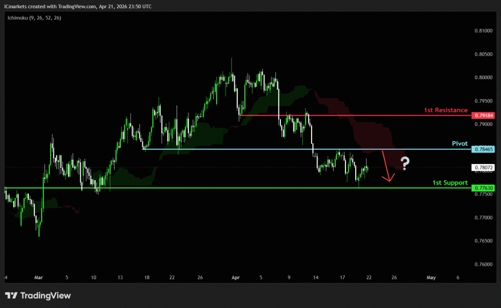Click the May label on time axis
Viewport: 501px width, 308px height.
pyautogui.click(x=431, y=277)
